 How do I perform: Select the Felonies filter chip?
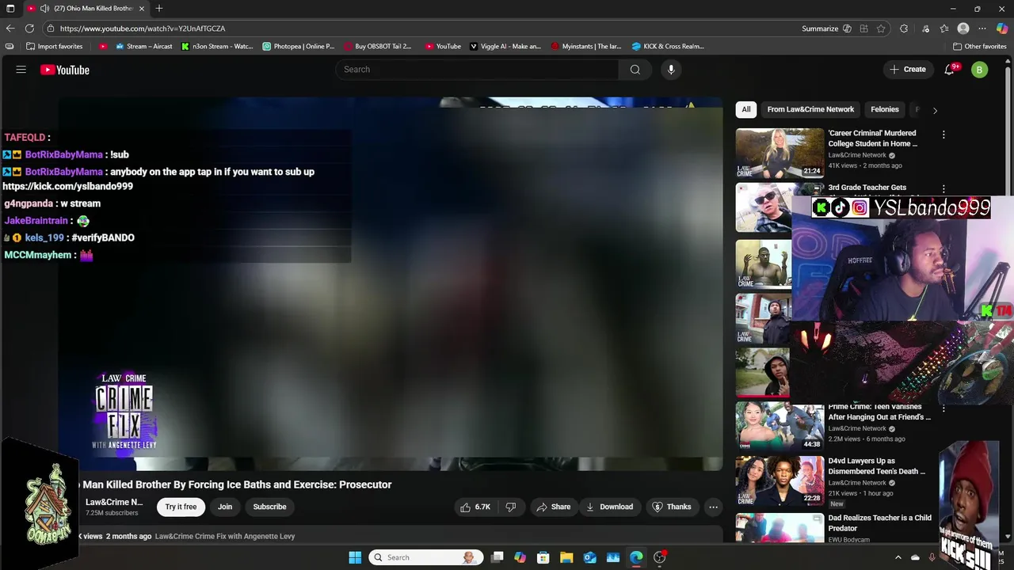pyautogui.click(x=885, y=109)
